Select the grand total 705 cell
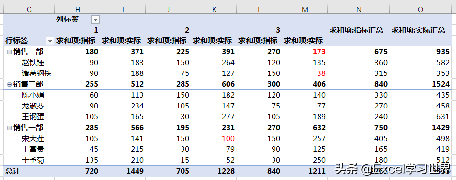 [x=168, y=171]
